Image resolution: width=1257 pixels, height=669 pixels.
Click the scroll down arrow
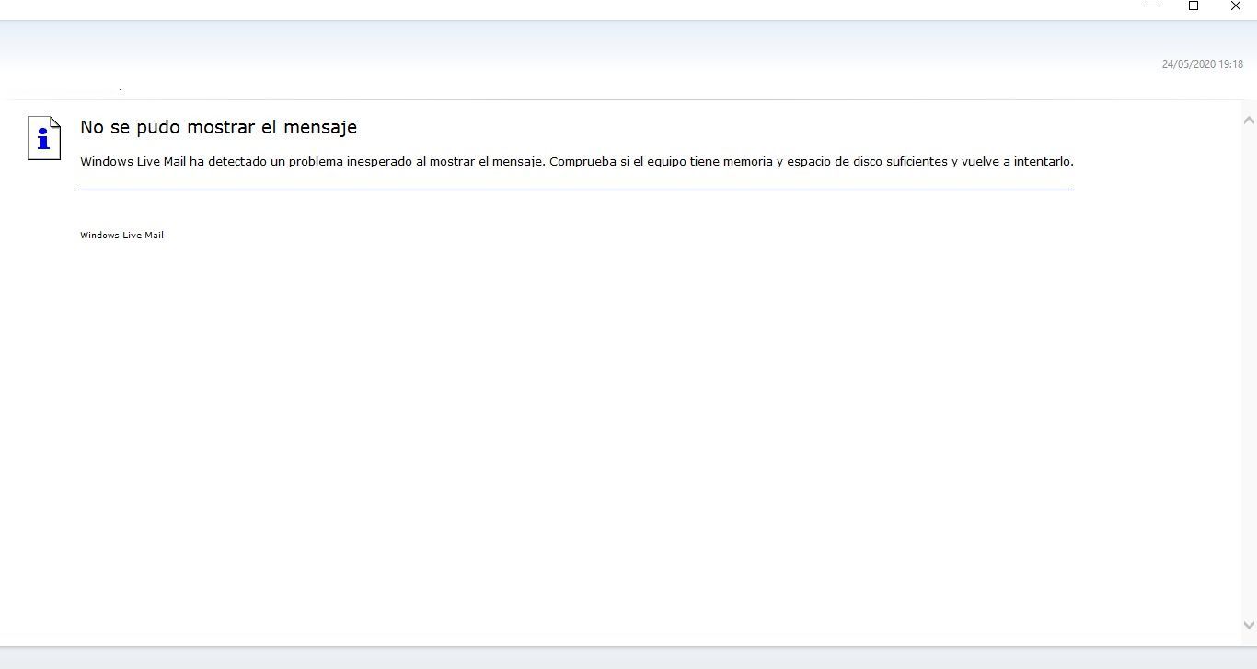click(x=1249, y=626)
